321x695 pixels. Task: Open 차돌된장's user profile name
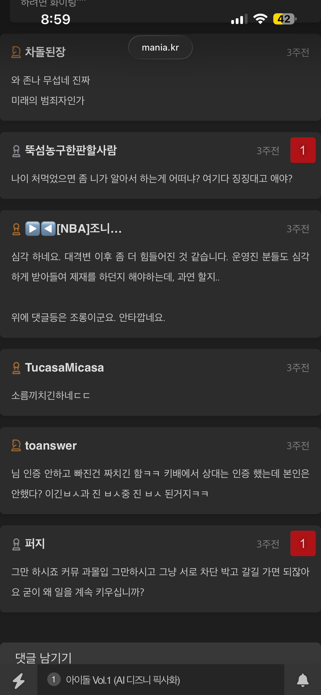[45, 52]
